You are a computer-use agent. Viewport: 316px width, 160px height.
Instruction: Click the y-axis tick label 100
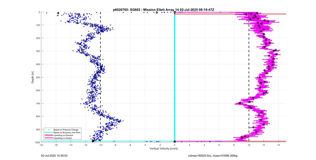[x=37, y=25]
